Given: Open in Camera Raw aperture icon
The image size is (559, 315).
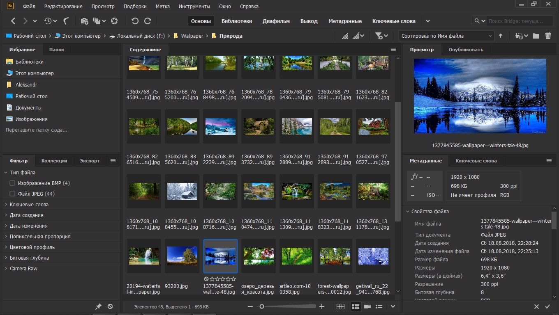Looking at the screenshot, I should tap(115, 21).
